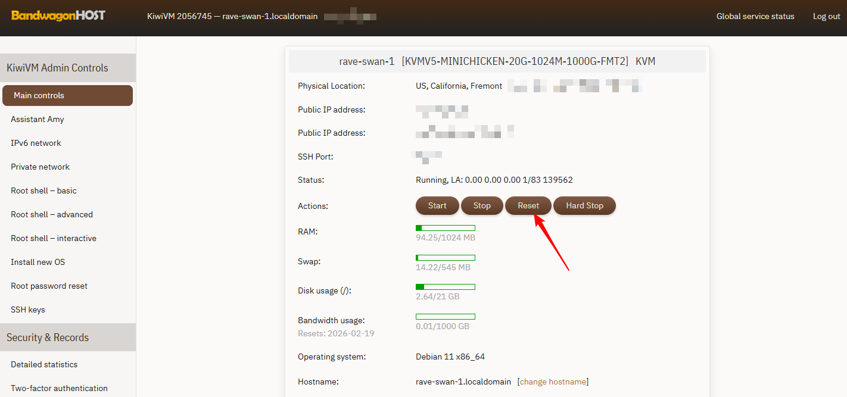Click the change hostname link
This screenshot has height=397, width=847.
click(553, 382)
